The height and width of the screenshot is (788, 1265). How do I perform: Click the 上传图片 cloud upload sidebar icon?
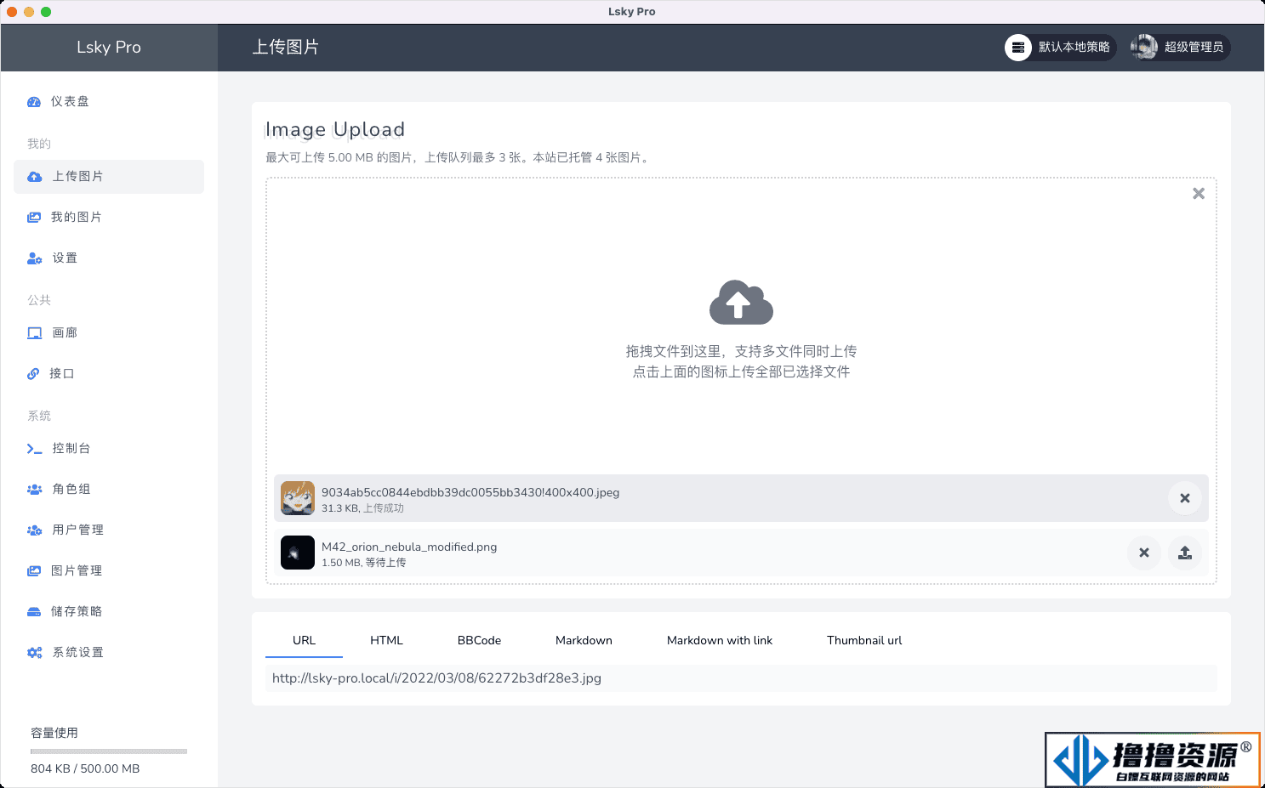tap(35, 177)
